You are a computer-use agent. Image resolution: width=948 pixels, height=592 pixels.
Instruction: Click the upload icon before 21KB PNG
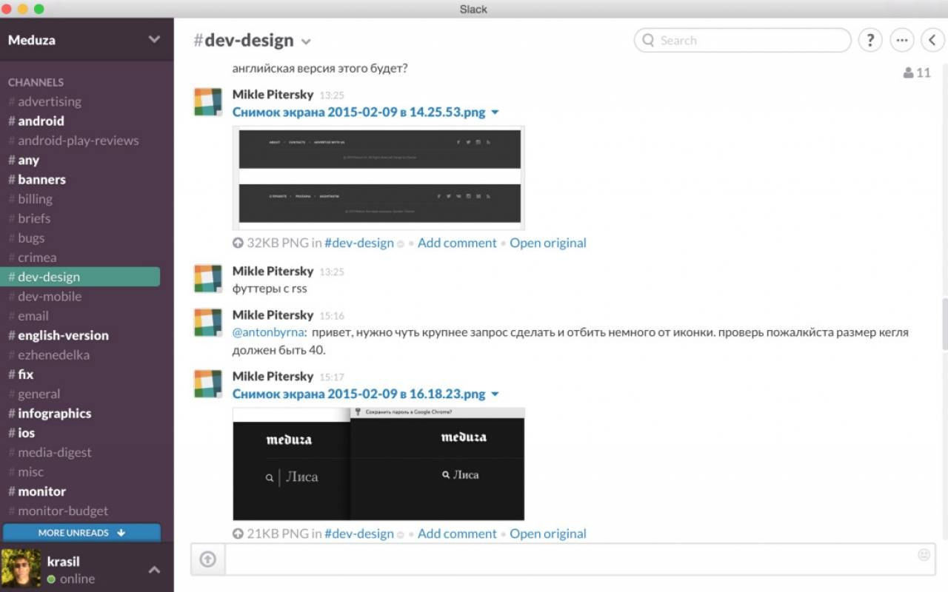point(238,534)
